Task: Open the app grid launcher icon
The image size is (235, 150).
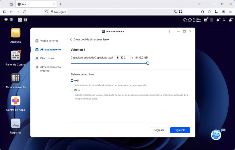Action: click(x=12, y=20)
